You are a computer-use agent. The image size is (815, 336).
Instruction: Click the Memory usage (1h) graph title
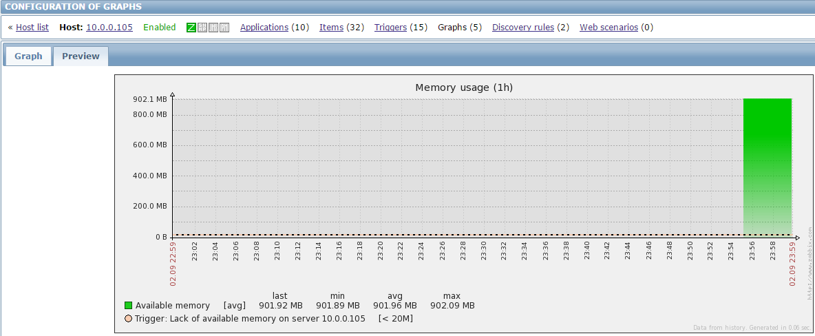point(464,87)
